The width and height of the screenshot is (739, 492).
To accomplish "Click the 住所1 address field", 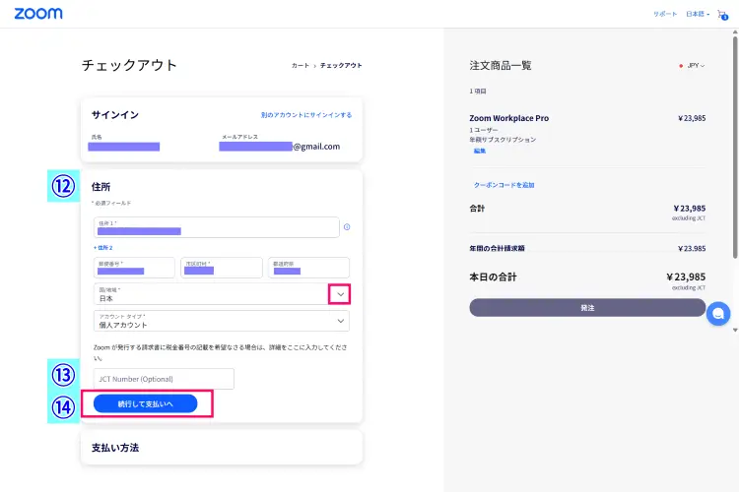I will click(217, 227).
